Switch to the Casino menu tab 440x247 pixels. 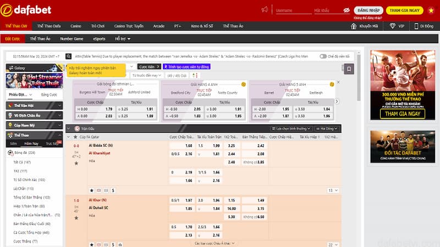[x=76, y=26]
